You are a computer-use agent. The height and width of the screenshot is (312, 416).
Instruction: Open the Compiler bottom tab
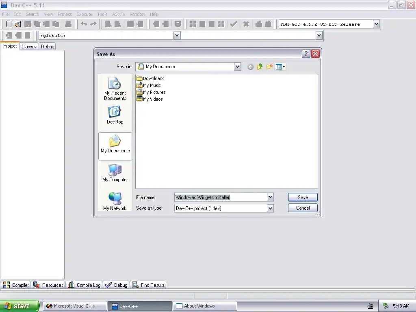click(16, 285)
